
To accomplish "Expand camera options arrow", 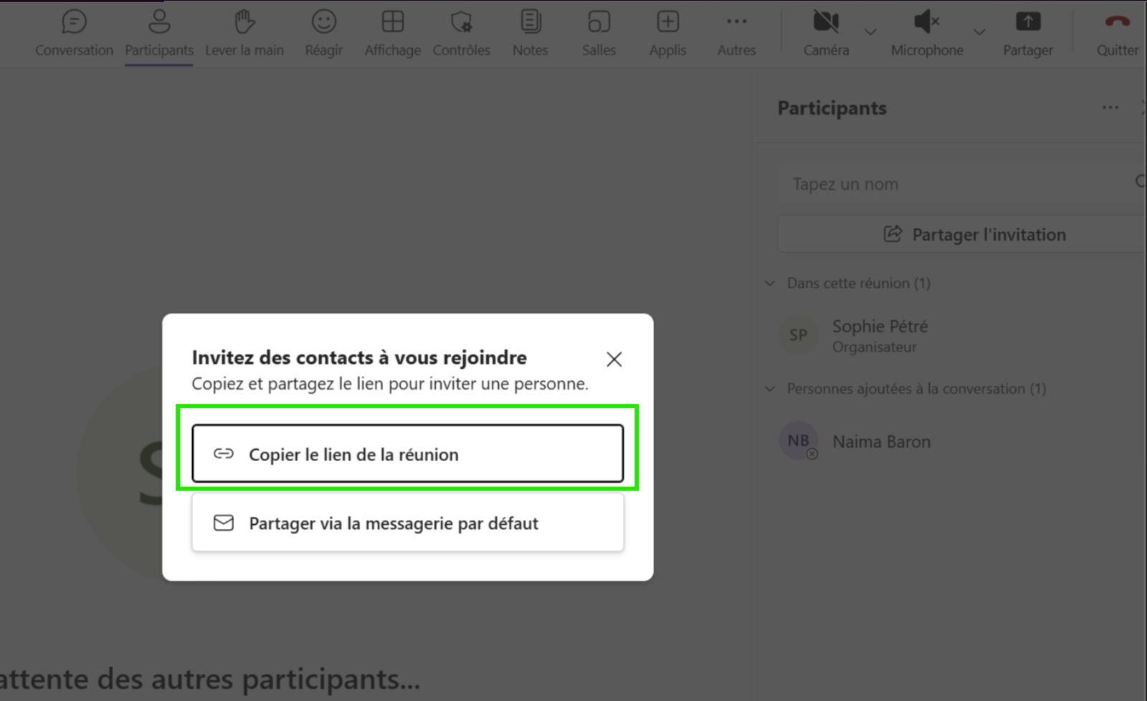I will [x=870, y=32].
